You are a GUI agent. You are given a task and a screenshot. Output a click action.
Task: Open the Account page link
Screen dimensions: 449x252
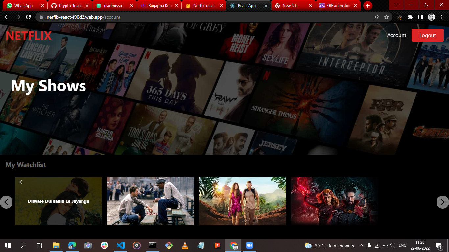(396, 35)
